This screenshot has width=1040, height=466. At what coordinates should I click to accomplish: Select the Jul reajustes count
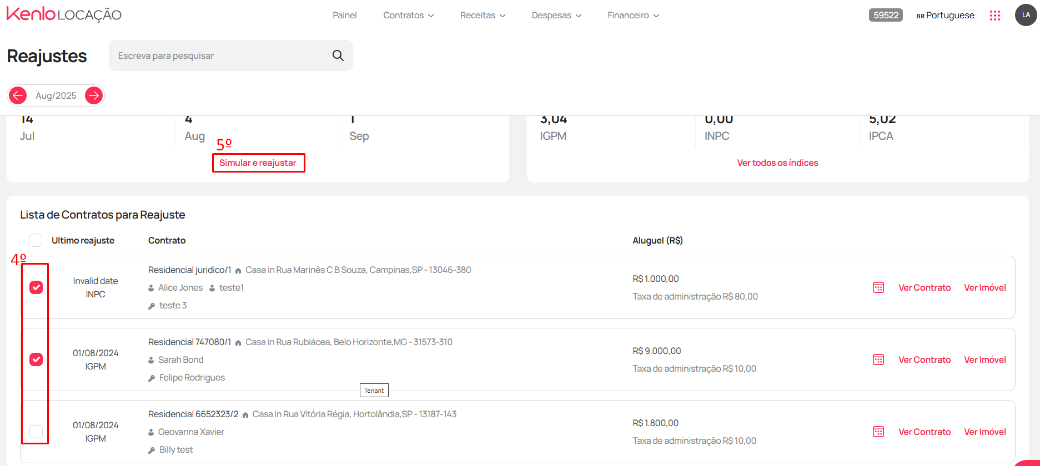click(x=27, y=120)
